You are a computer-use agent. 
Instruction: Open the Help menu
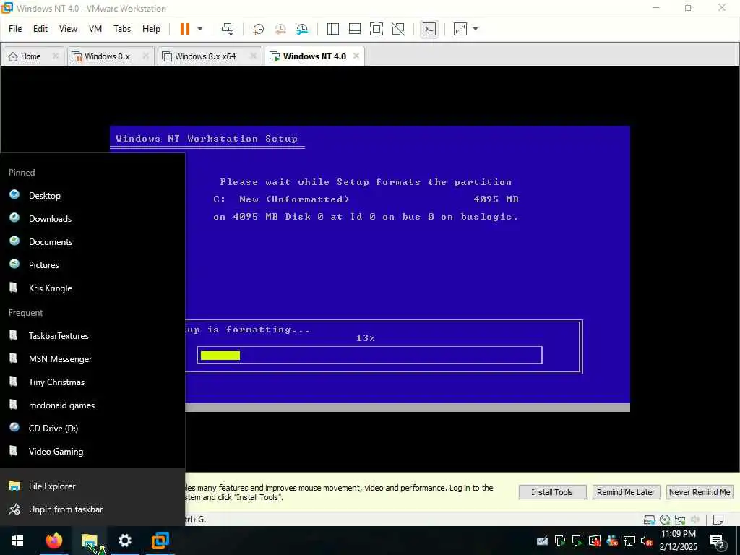point(152,29)
